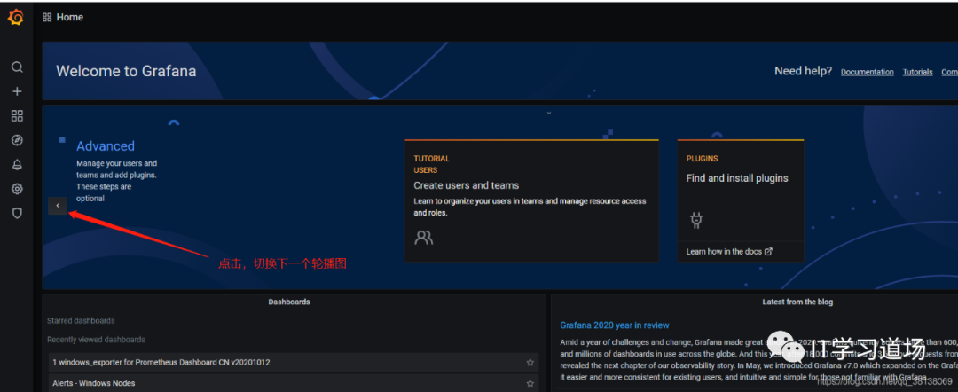
Task: Open the Find and install plugins card
Action: tap(741, 201)
